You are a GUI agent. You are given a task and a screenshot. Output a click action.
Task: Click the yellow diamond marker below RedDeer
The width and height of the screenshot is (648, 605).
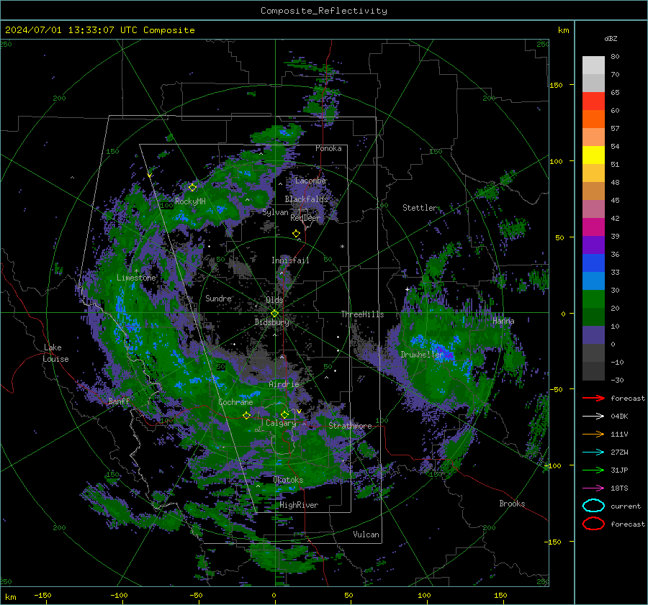[296, 234]
